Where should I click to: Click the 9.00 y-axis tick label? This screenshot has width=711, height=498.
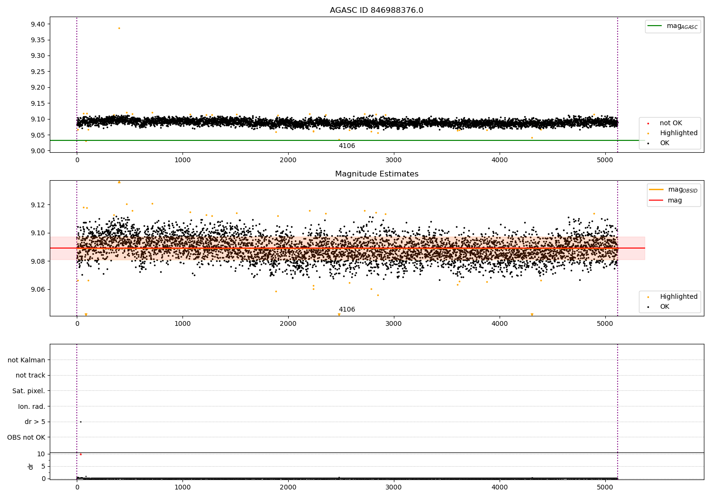(37, 151)
